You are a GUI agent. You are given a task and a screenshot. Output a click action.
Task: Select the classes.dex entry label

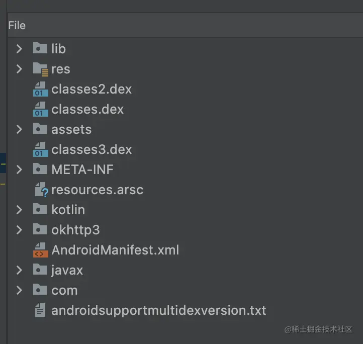pyautogui.click(x=87, y=109)
